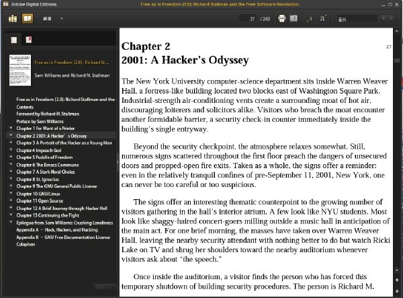
Task: Open Appendix A Hack, Hackers, and Hacking
Action: click(x=57, y=229)
